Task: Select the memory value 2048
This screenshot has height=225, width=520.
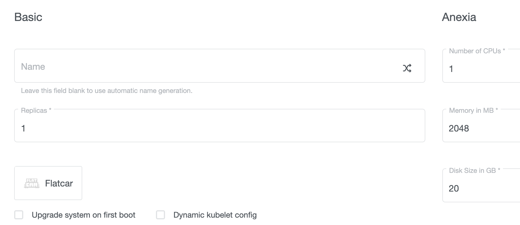Action: pyautogui.click(x=459, y=128)
